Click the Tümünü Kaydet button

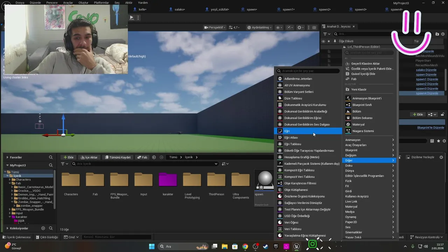(x=118, y=157)
